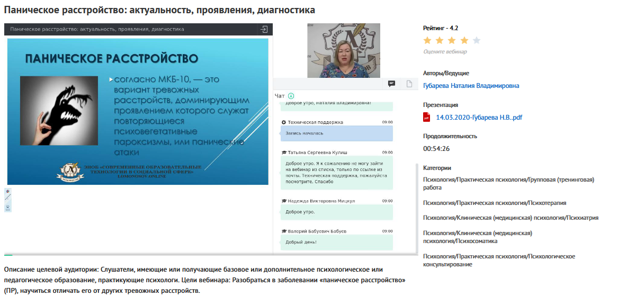This screenshot has height=305, width=618.
Task: Click the exit icon in presentation header
Action: [264, 30]
